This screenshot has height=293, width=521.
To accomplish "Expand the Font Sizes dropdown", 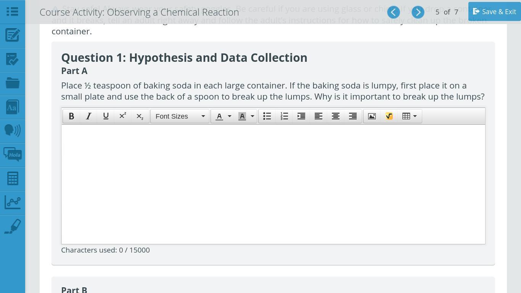I will click(180, 116).
